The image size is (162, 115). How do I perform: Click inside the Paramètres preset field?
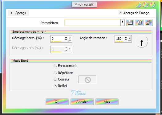pos(92,22)
